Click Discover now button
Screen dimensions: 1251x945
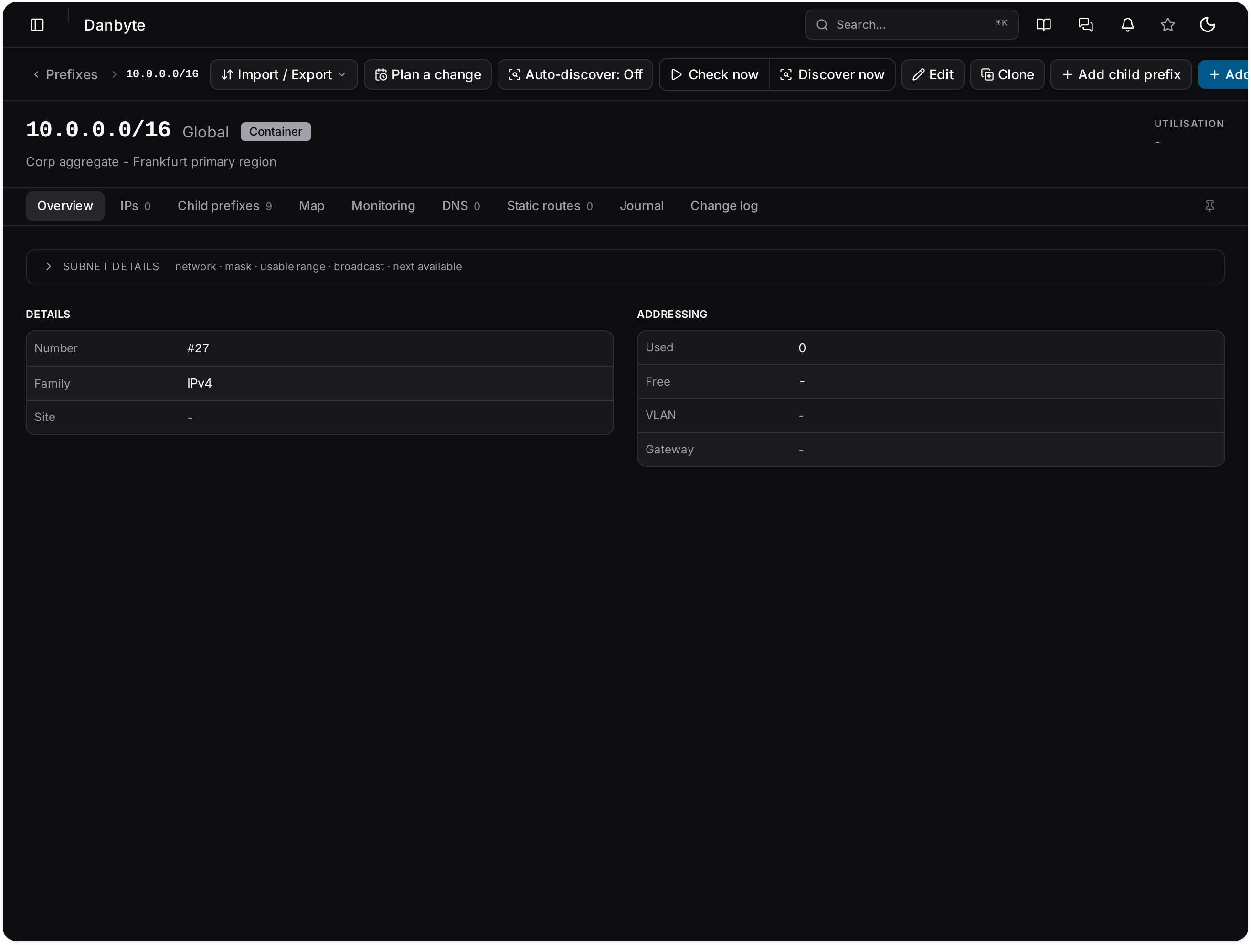click(832, 74)
